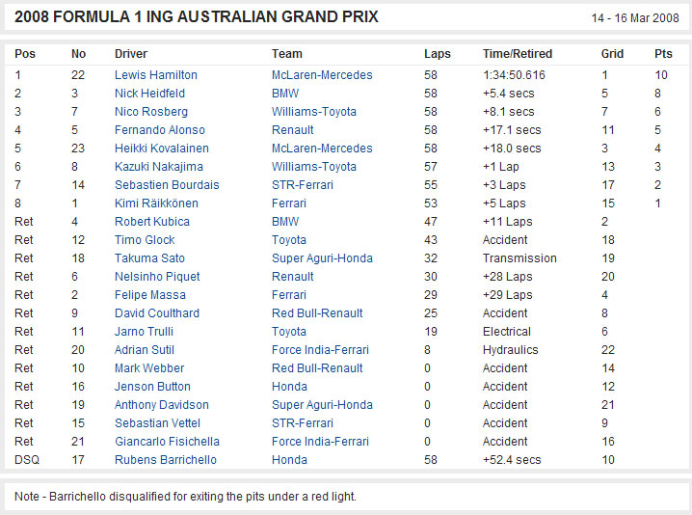692x515 pixels.
Task: Click Rubens Barrichello driver name
Action: coord(166,460)
